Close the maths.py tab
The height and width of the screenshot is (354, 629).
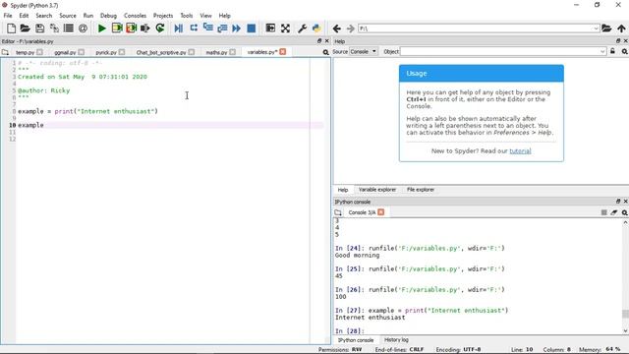tap(232, 52)
